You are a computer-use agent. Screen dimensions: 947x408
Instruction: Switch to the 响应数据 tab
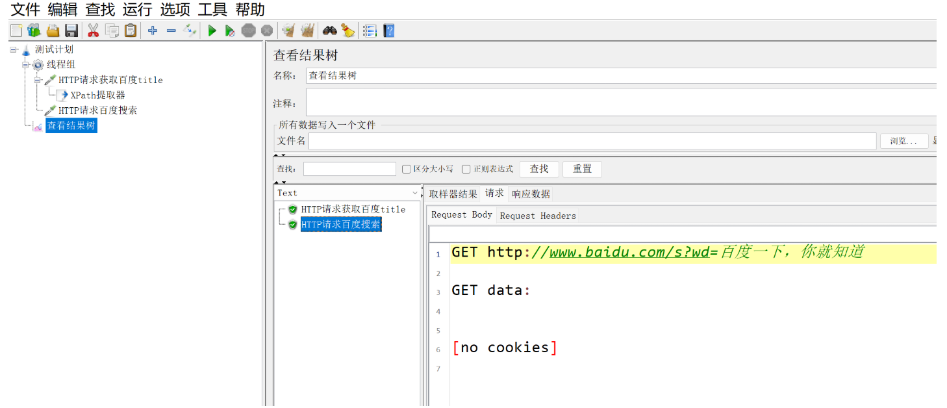(531, 194)
